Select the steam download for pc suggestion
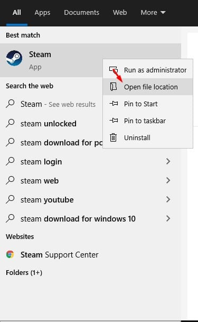 [x=61, y=143]
